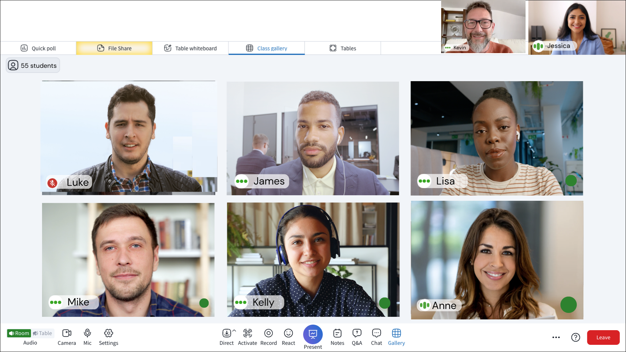Click the dots icon beside Kelly
Image resolution: width=626 pixels, height=352 pixels.
point(241,302)
